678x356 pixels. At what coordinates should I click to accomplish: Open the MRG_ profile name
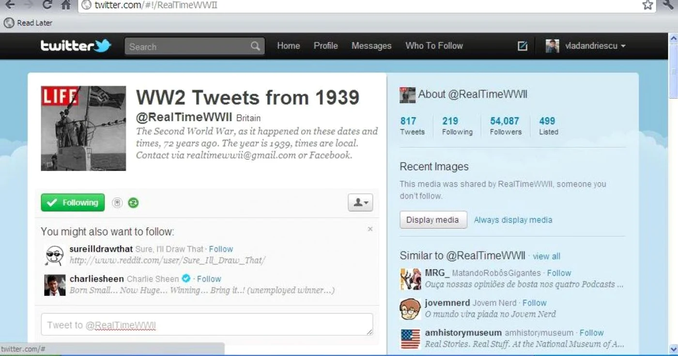[x=437, y=273]
